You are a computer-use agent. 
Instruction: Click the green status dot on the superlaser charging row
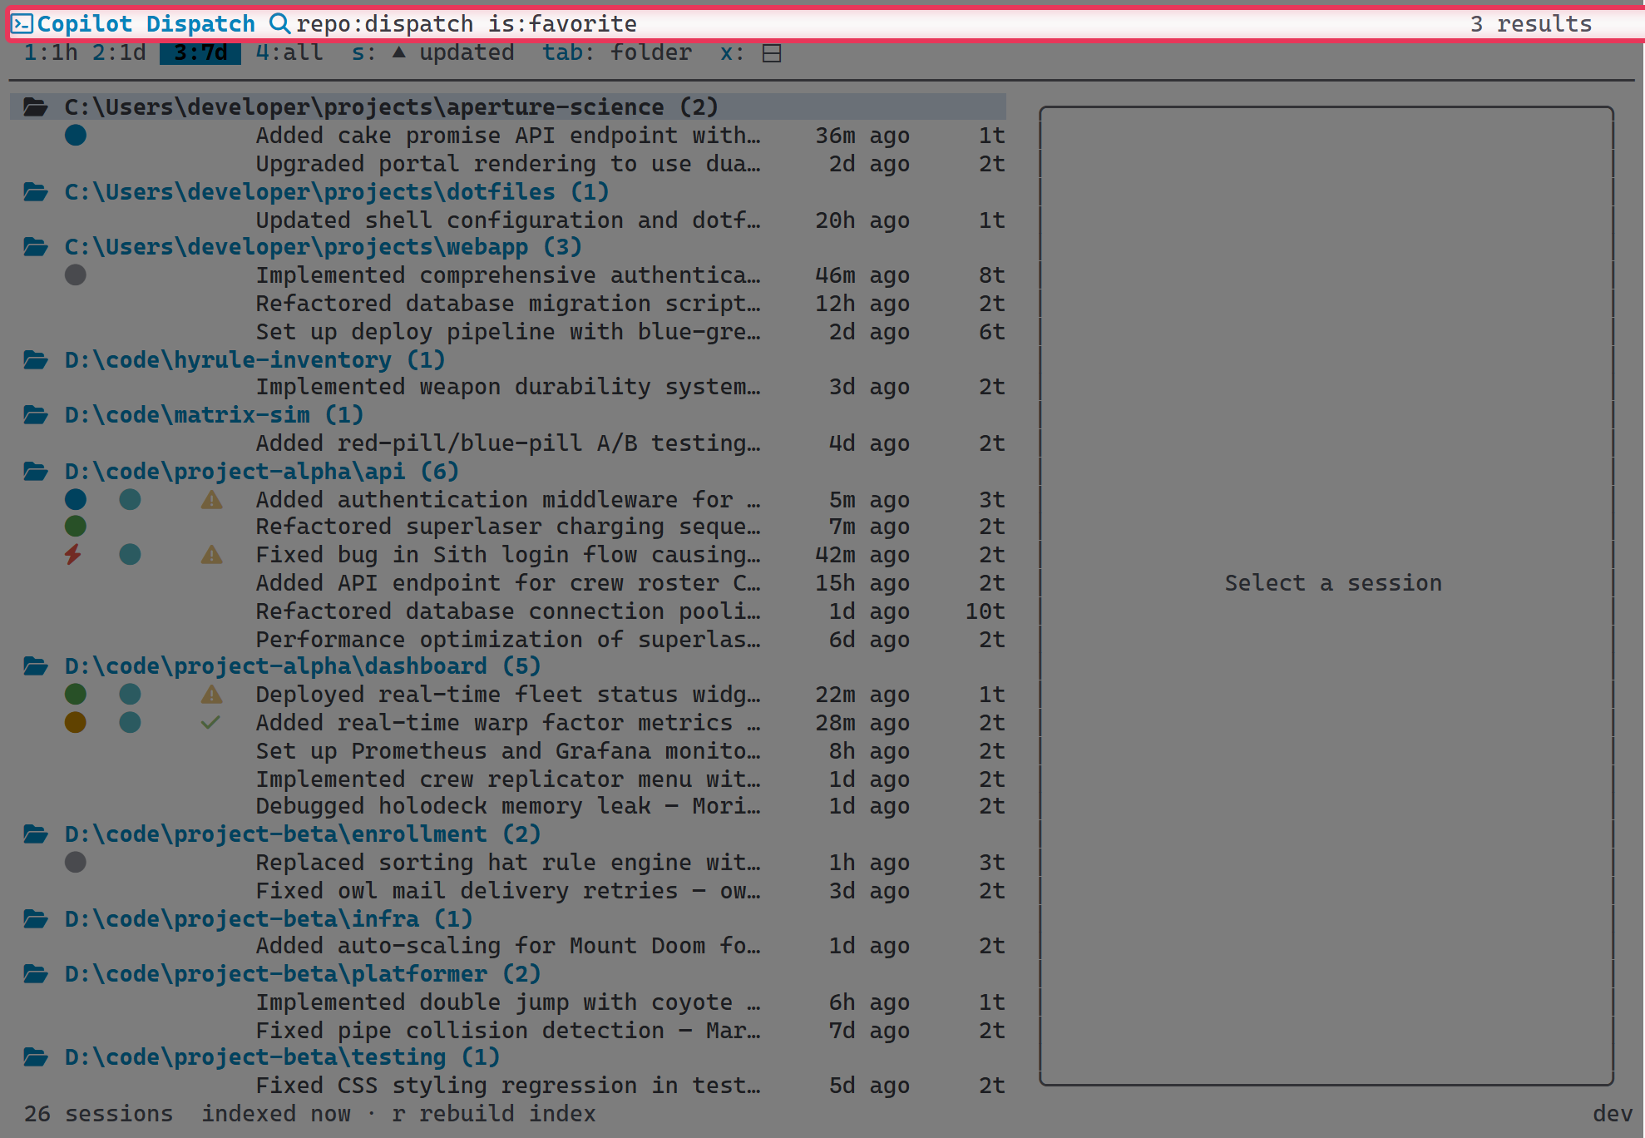coord(76,526)
